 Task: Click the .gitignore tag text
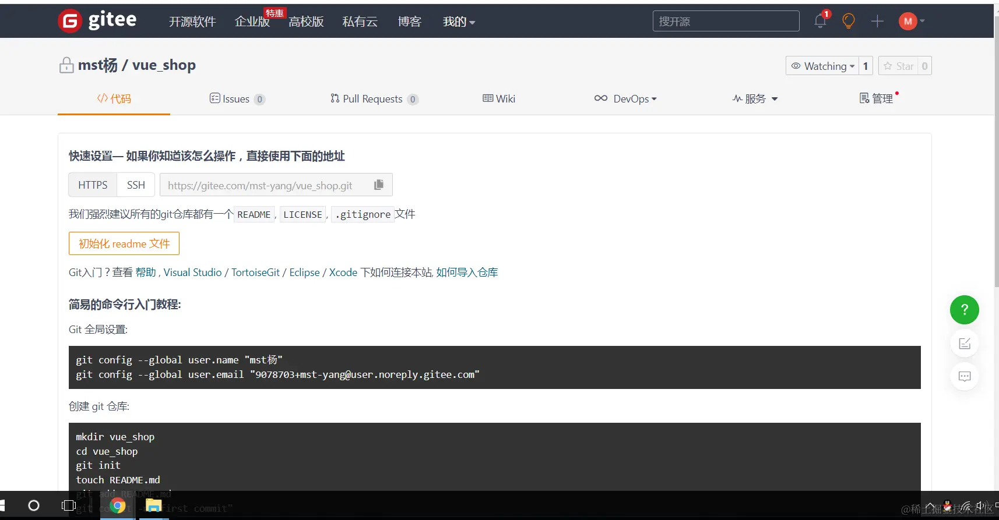(363, 214)
